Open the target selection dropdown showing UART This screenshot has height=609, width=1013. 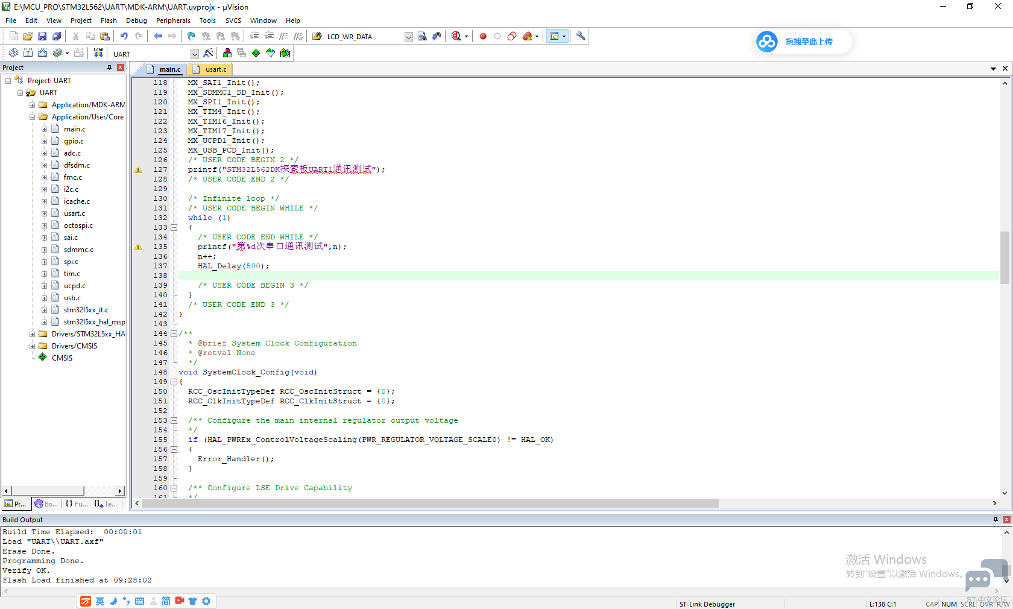[x=195, y=54]
